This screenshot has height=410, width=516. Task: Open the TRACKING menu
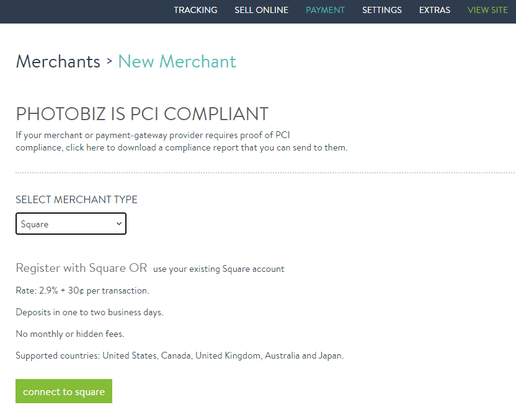tap(195, 10)
